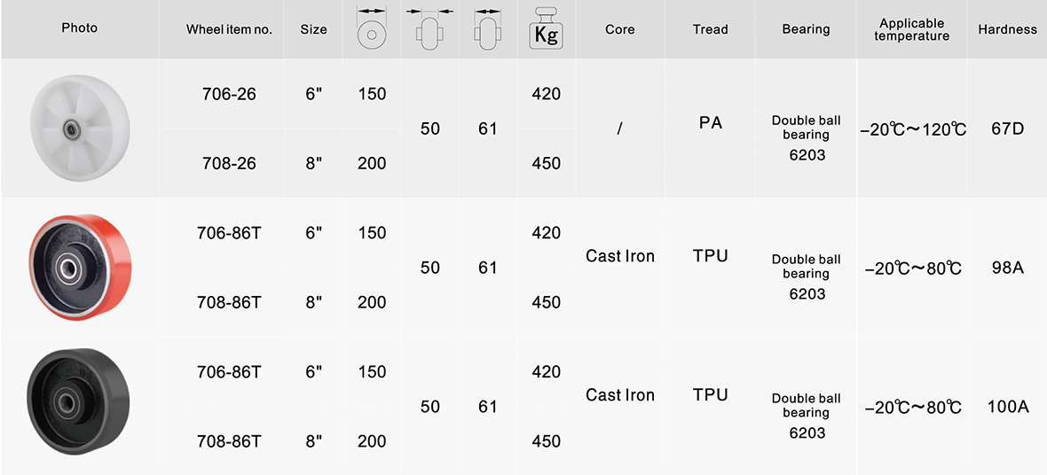Click the wheel diameter icon in header
This screenshot has width=1047, height=475.
point(372,27)
